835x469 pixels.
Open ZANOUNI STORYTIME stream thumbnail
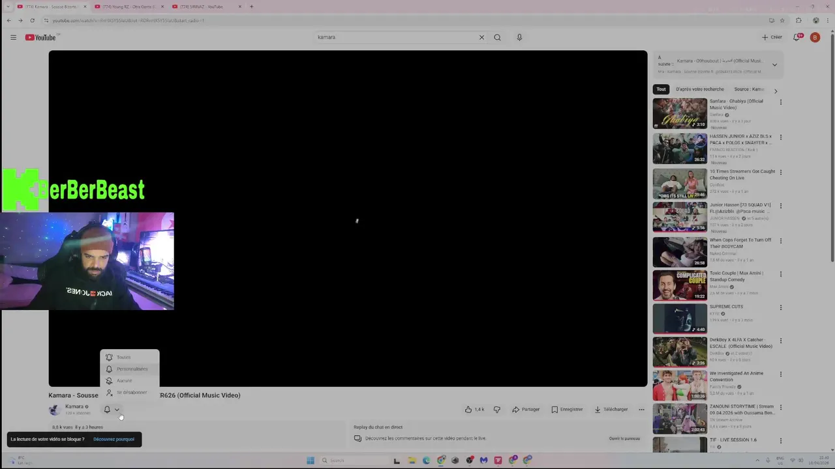pyautogui.click(x=680, y=419)
